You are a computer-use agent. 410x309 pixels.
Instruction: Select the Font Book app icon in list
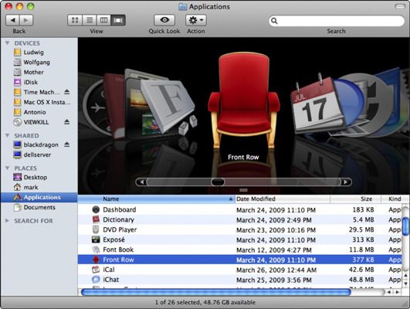point(96,250)
